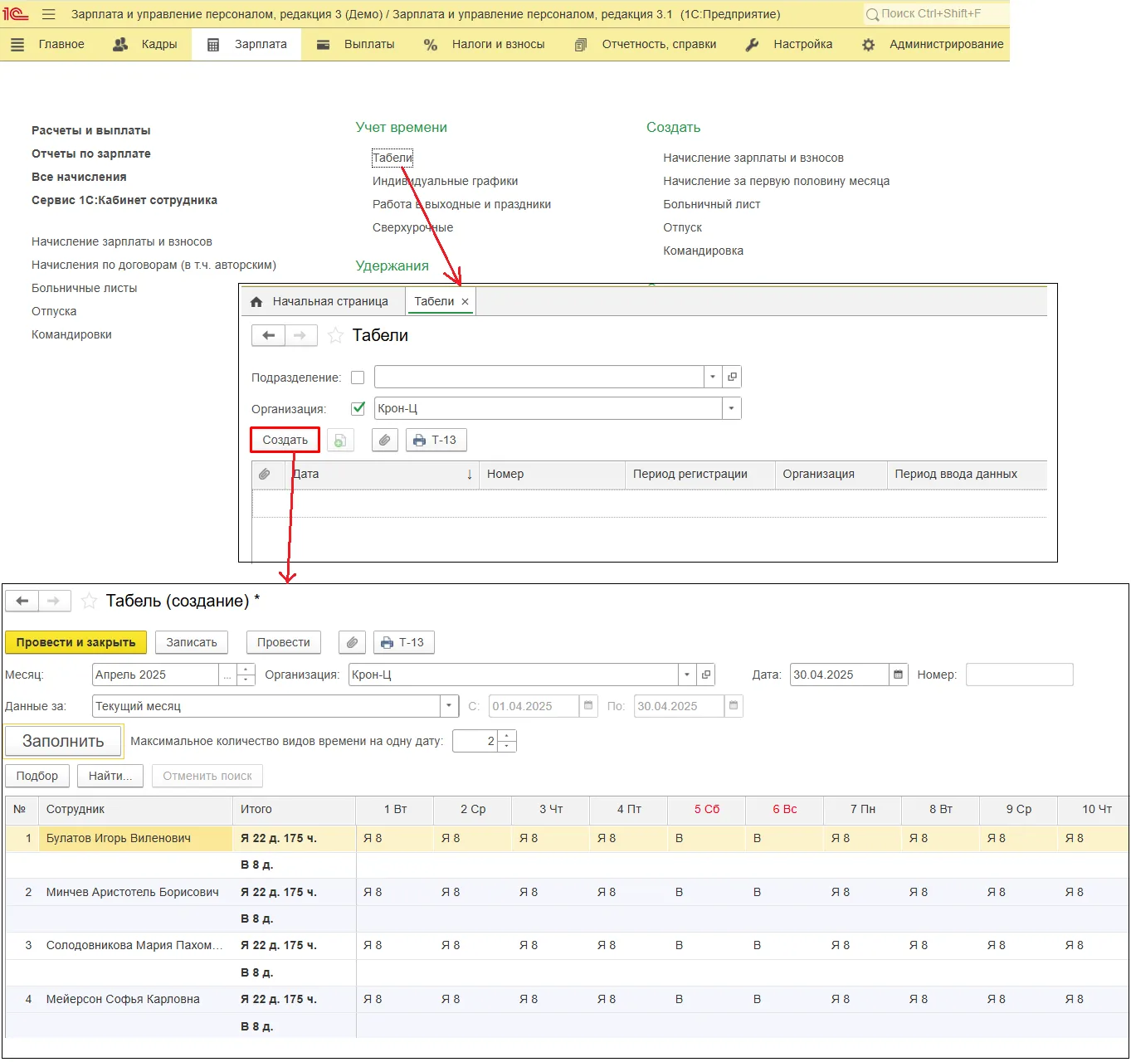Open the Администрирование section

click(x=933, y=45)
